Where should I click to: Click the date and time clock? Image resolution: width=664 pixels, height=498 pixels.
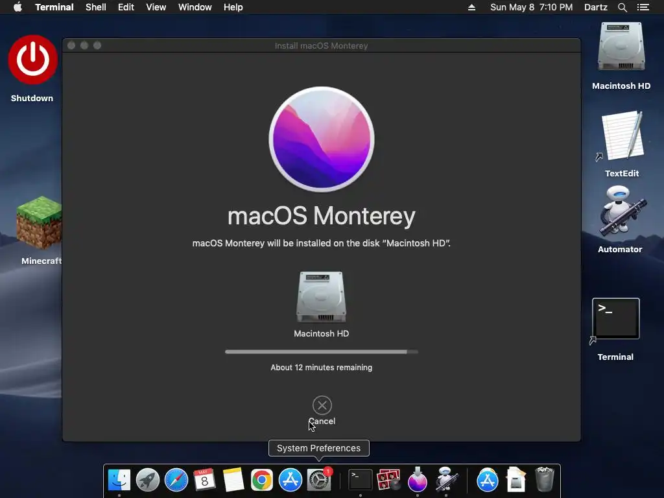(531, 7)
